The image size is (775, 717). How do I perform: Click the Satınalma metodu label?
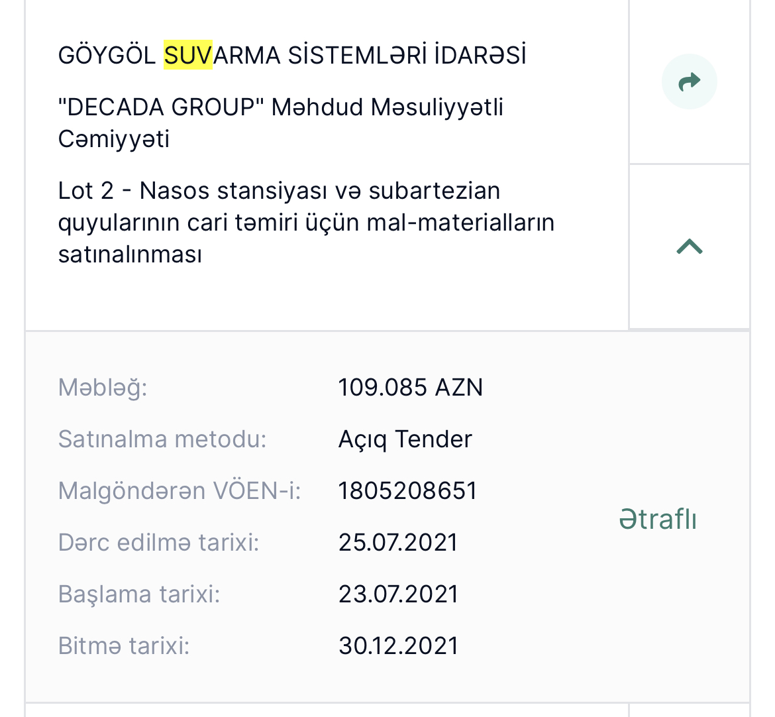pyautogui.click(x=162, y=439)
